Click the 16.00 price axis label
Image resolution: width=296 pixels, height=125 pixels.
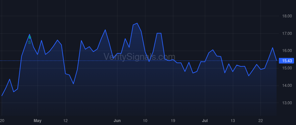[x=287, y=51]
